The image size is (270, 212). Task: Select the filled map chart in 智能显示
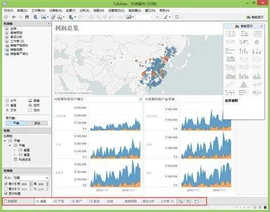tap(244, 42)
